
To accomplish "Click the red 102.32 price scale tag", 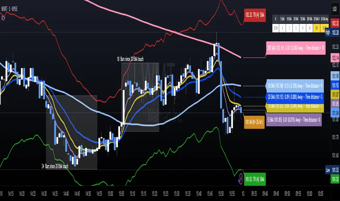I will [335, 23].
